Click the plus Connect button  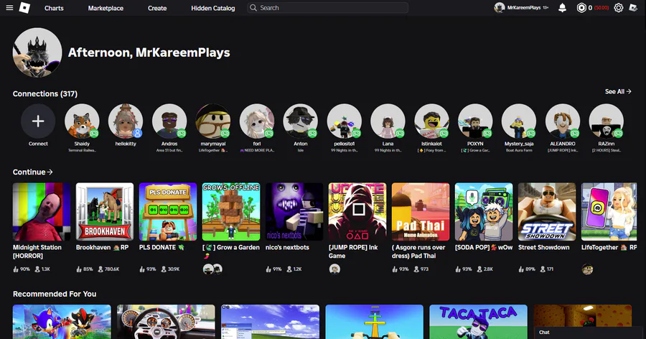tap(38, 121)
